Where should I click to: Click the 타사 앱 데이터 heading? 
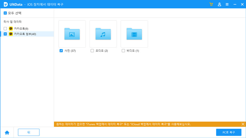[13, 22]
